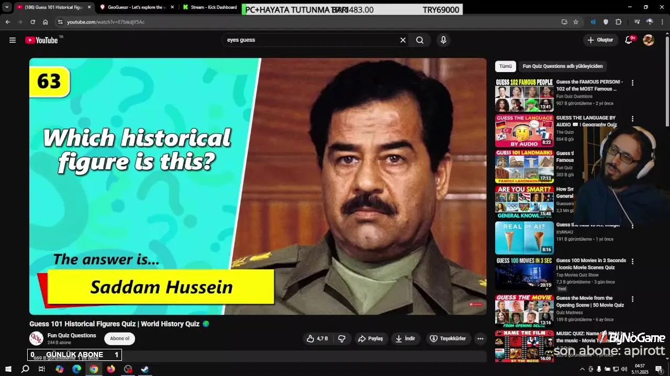This screenshot has height=376, width=670.
Task: Open 'Real or AI?' video thumbnail
Action: [x=524, y=238]
